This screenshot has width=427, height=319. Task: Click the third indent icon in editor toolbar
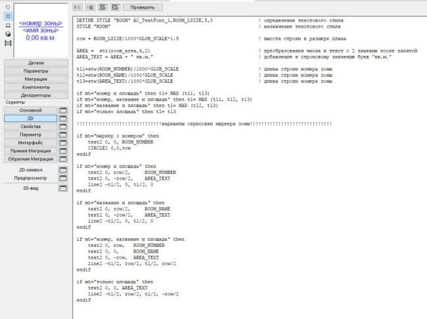pos(102,7)
